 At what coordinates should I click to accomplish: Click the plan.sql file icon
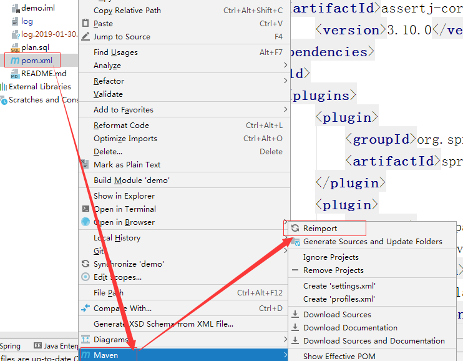(x=15, y=47)
